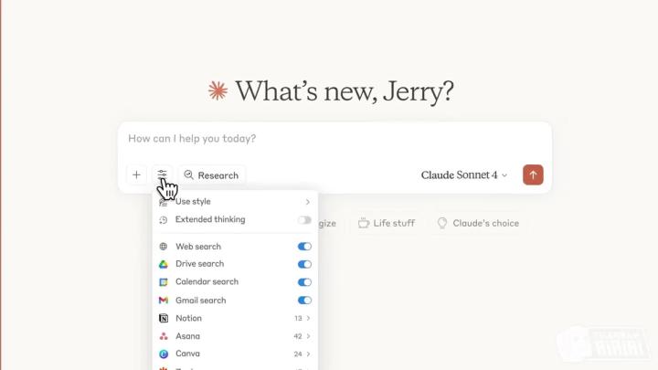
Task: Click the Research button
Action: (211, 174)
